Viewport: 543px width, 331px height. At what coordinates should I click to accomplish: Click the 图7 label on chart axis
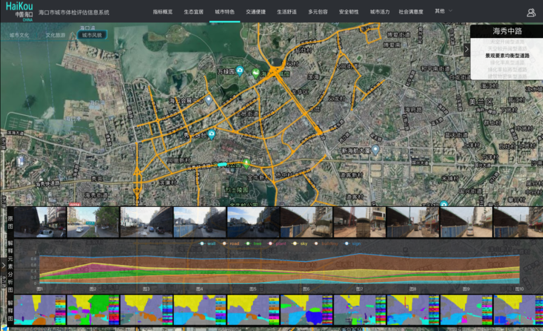359,289
